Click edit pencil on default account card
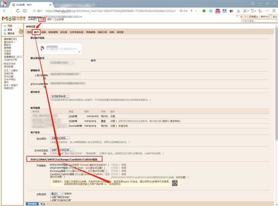 point(80,52)
